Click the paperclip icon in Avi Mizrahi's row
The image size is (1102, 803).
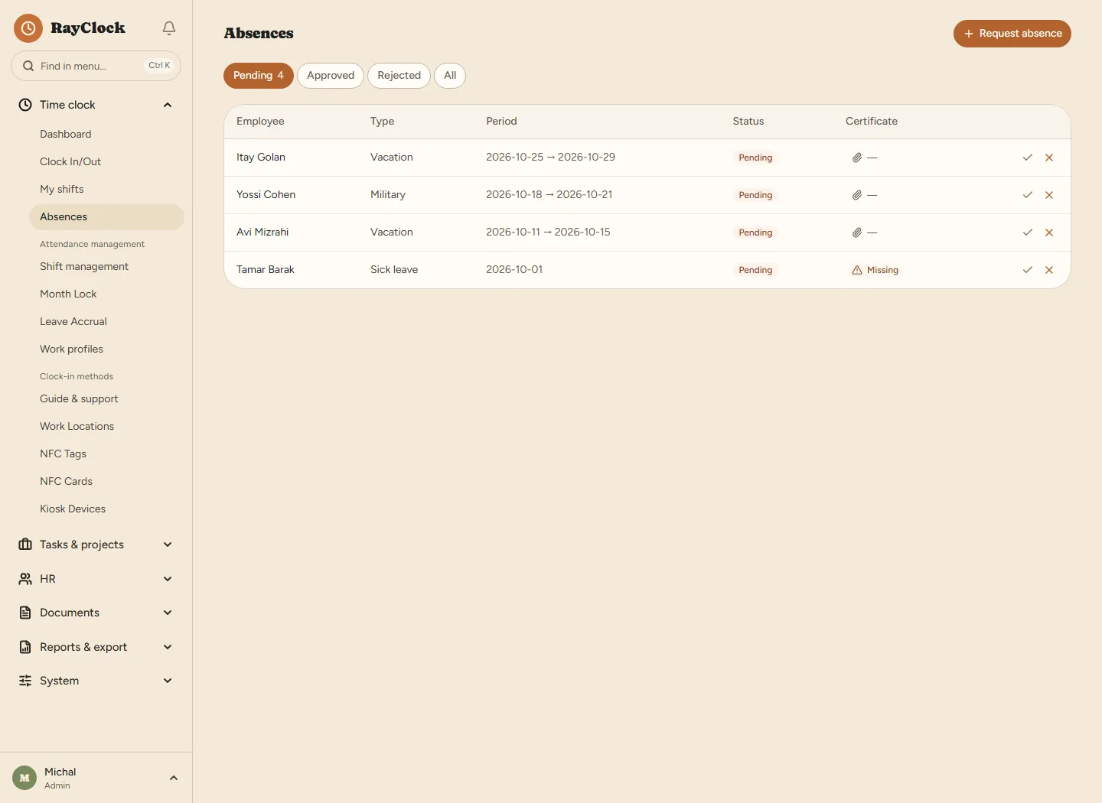click(857, 232)
